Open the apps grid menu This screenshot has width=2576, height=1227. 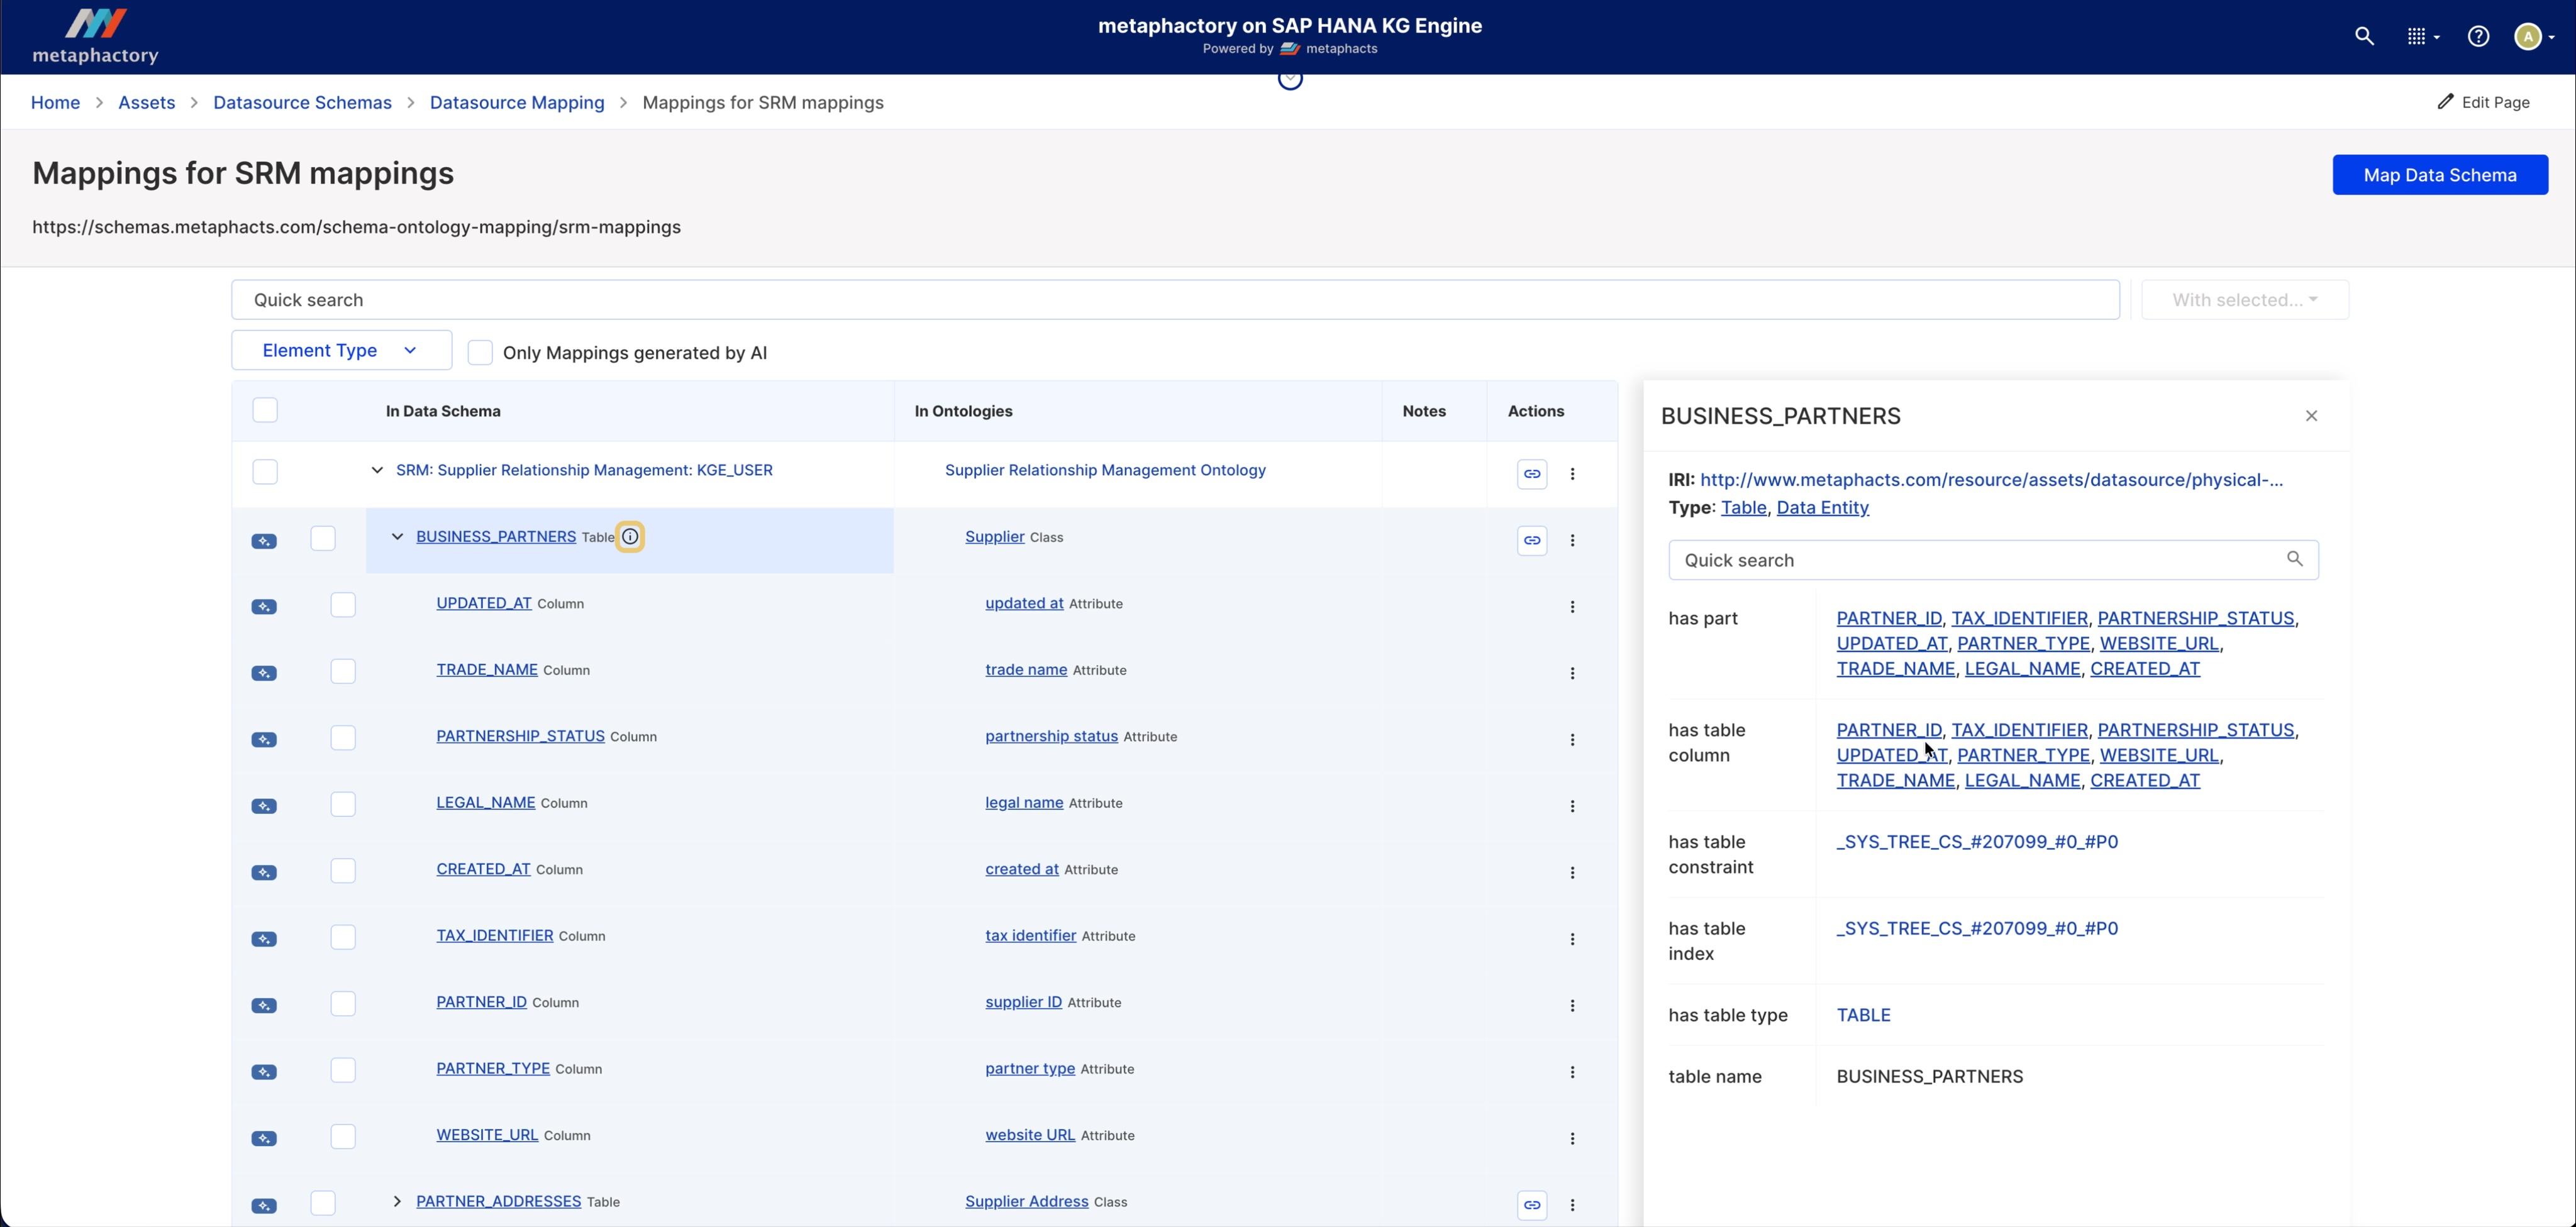coord(2422,37)
